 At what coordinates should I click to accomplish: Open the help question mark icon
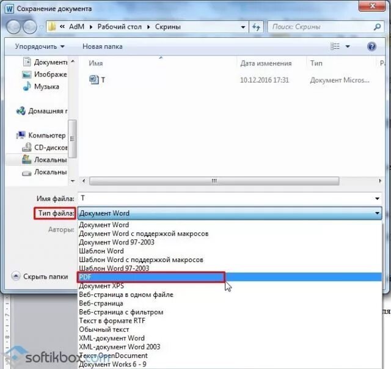(x=371, y=46)
